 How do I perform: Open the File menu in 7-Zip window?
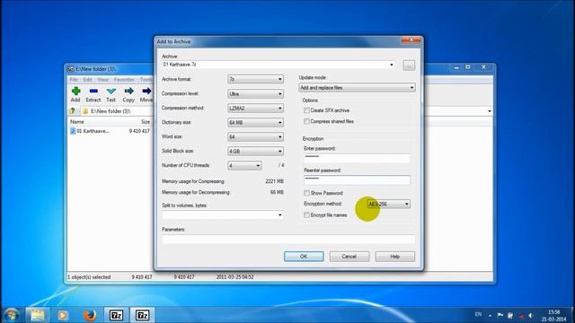coord(74,80)
